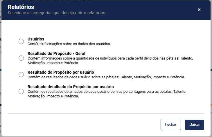Click the description mentioning porcentagens para as pétalas
The width and height of the screenshot is (212, 137).
click(x=110, y=92)
